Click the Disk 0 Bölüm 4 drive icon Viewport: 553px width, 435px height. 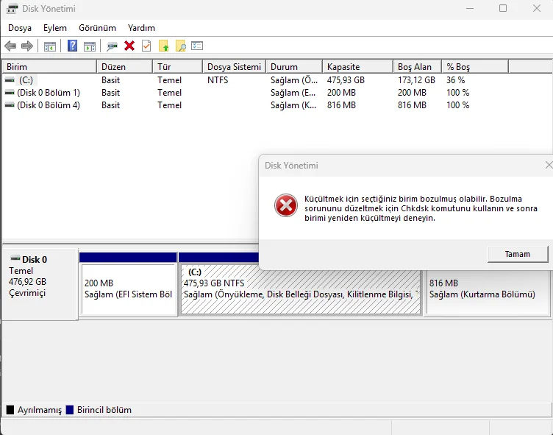10,105
